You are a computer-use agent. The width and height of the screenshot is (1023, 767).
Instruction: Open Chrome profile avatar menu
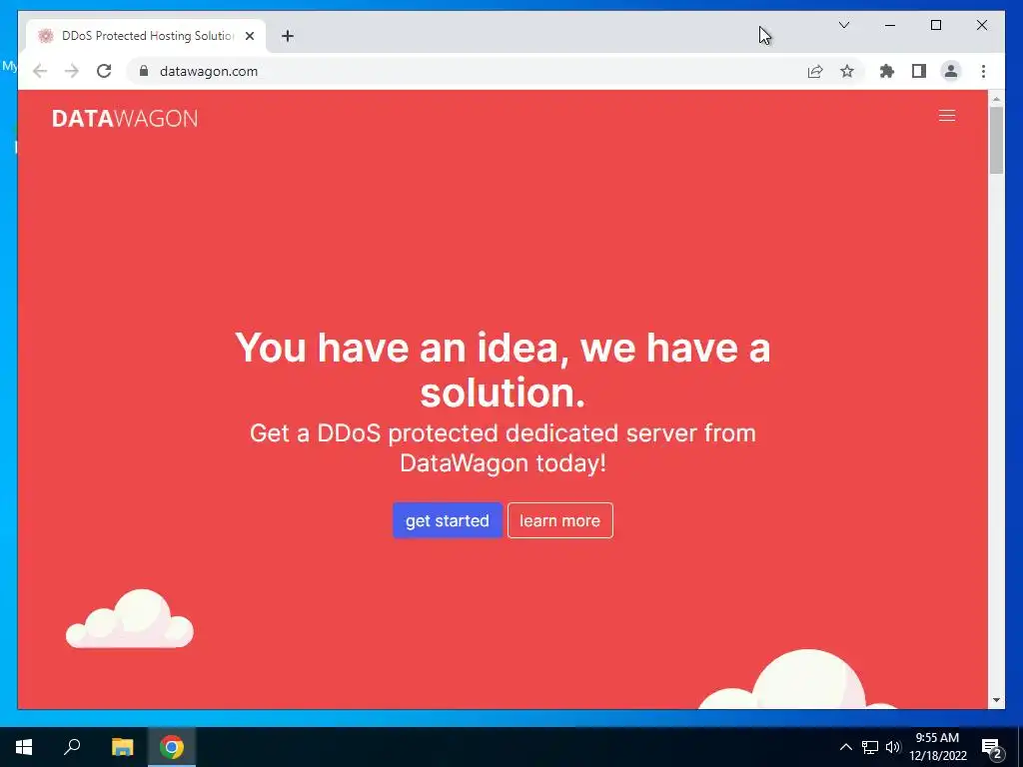point(951,71)
